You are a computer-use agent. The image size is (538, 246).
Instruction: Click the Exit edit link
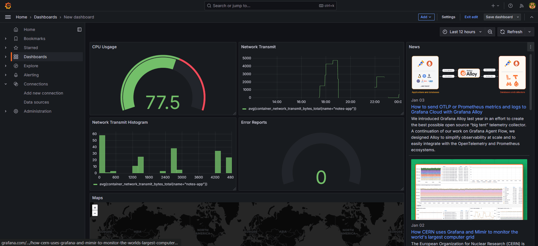[471, 17]
